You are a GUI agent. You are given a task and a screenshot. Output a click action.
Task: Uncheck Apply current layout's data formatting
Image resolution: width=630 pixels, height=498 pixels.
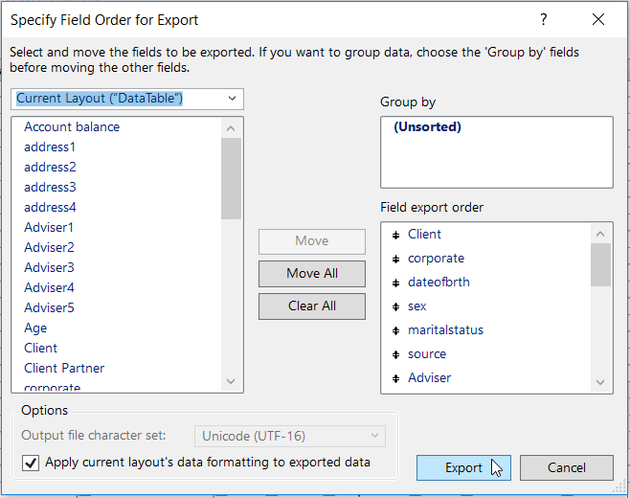31,463
